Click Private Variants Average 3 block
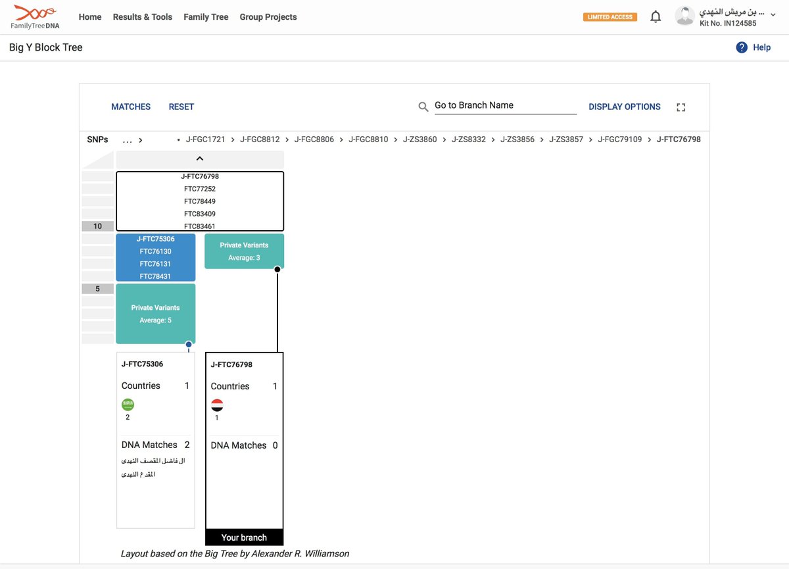 [245, 251]
